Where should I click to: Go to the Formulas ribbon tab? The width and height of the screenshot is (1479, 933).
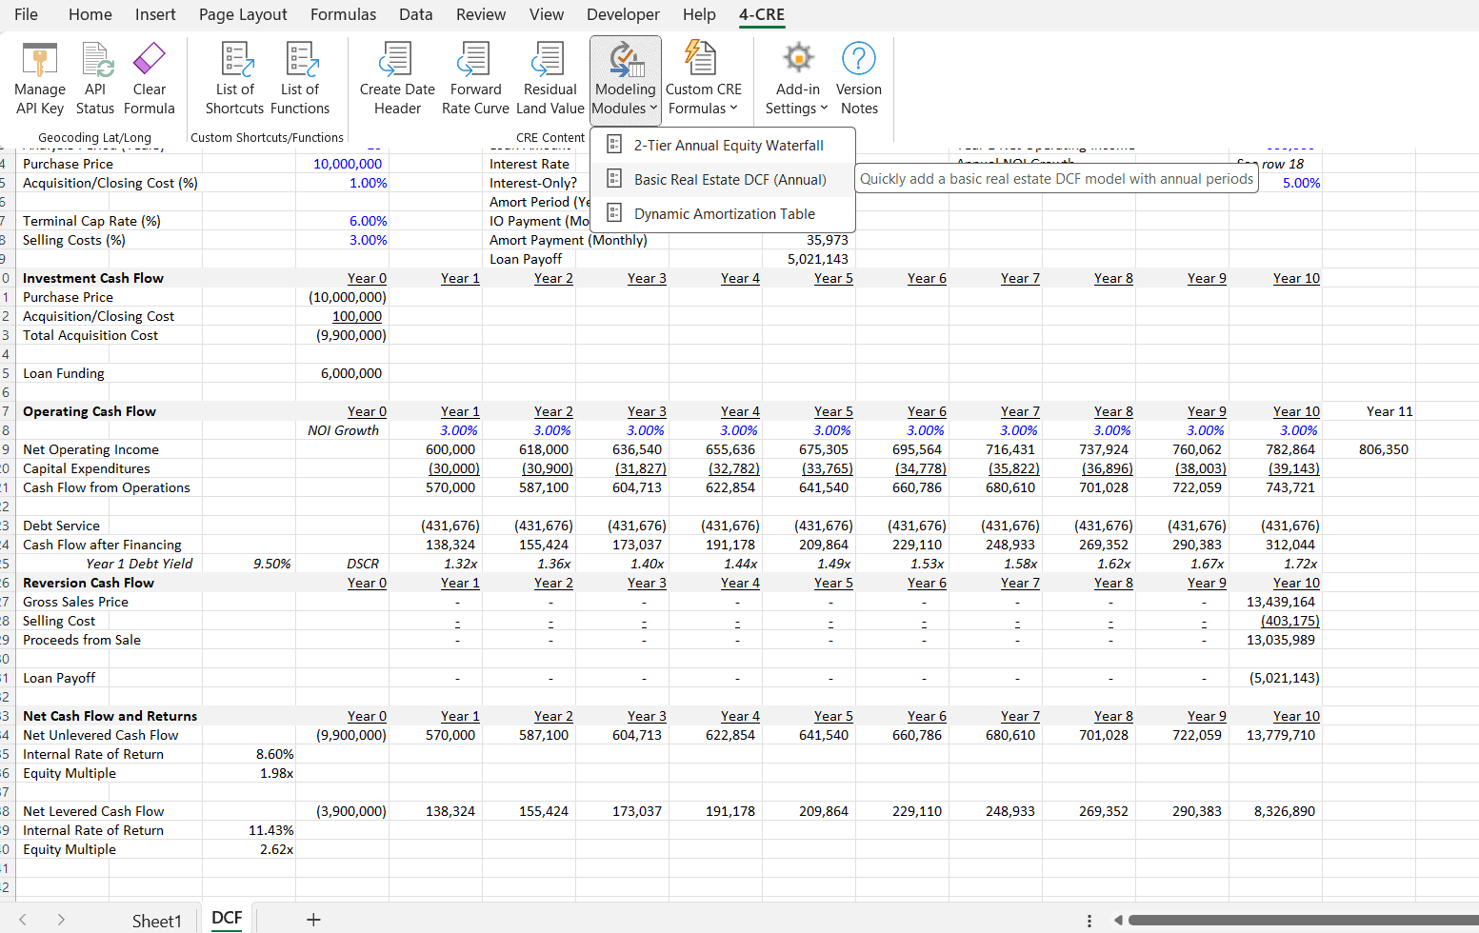coord(343,14)
